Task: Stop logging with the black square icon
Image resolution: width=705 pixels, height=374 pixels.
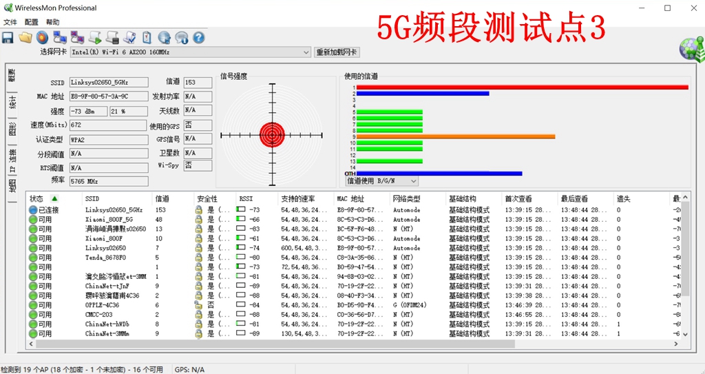Action: 112,37
